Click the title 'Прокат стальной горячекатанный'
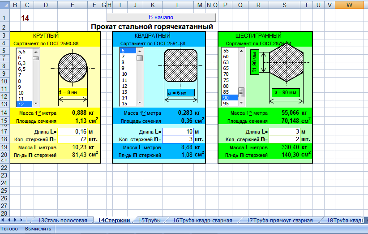This screenshot has width=368, height=234. tap(152, 26)
